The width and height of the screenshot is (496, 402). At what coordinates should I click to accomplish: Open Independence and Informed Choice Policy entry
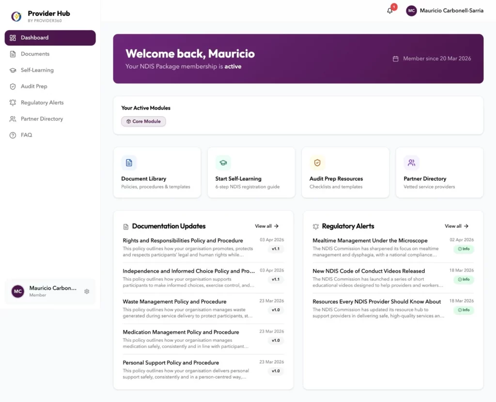click(188, 271)
